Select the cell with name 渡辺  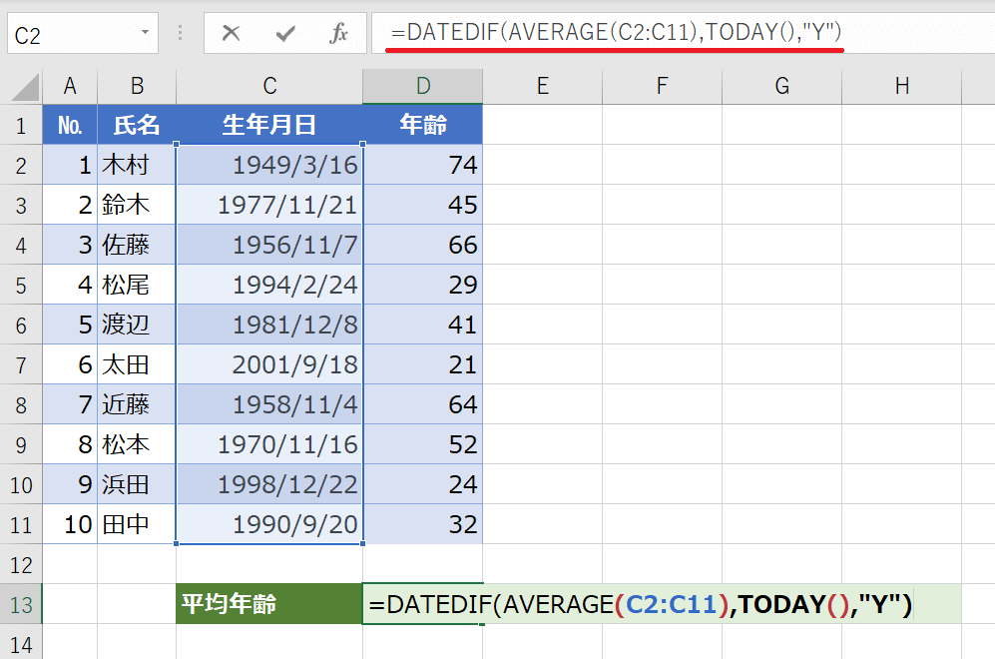pos(137,325)
